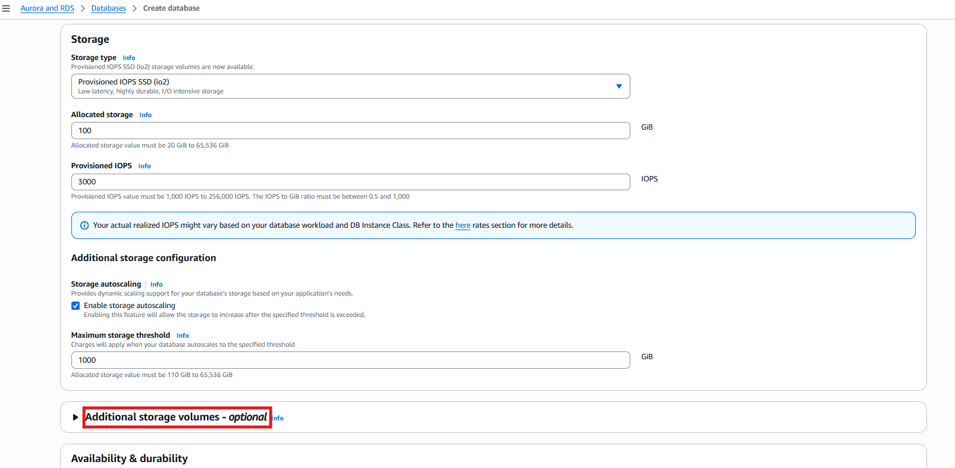
Task: Open the 'here' rates link
Action: tap(463, 225)
